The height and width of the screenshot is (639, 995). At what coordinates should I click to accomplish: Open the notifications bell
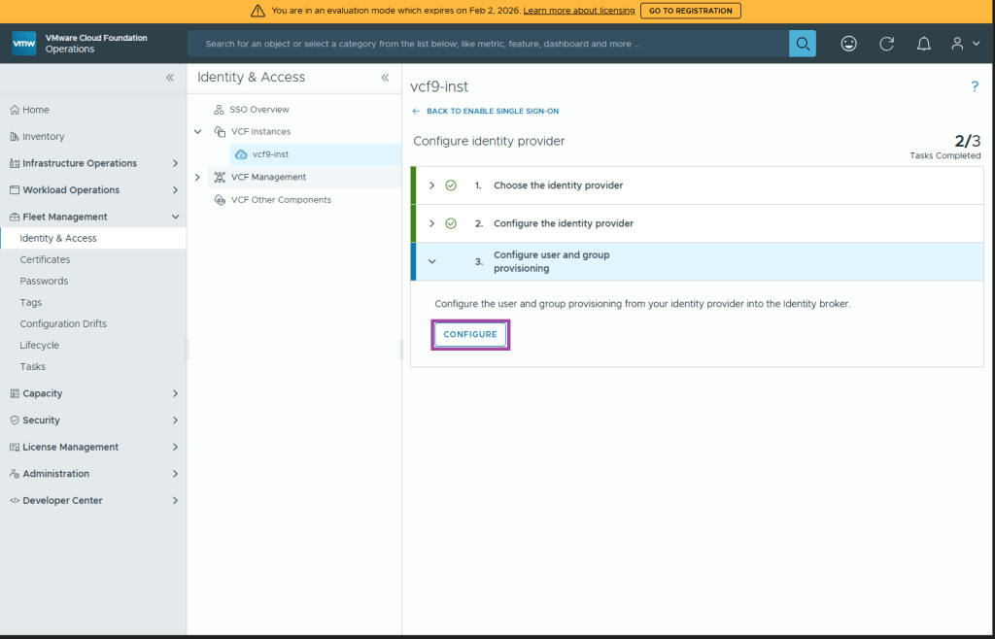924,44
